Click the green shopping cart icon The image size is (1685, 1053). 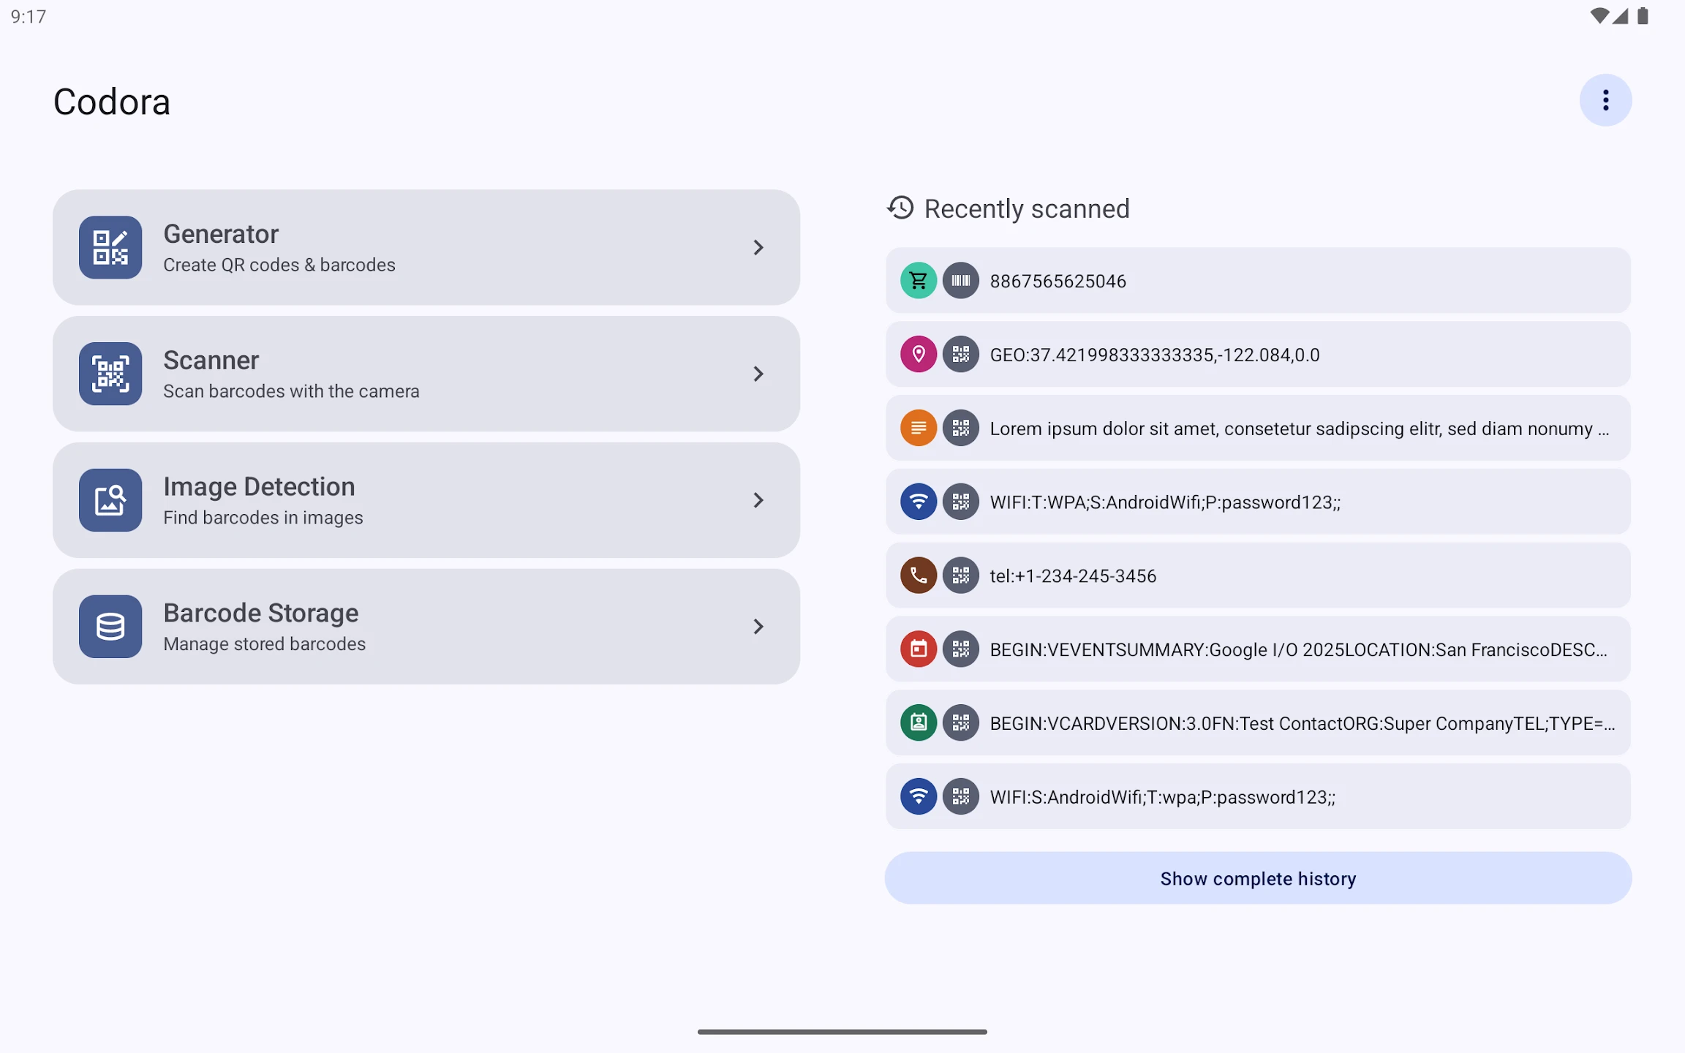coord(919,281)
